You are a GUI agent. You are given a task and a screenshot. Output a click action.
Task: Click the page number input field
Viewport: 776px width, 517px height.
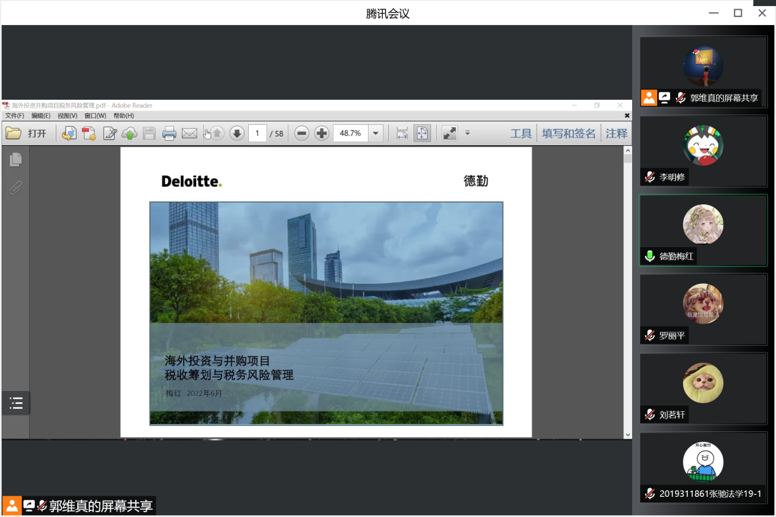click(x=257, y=133)
